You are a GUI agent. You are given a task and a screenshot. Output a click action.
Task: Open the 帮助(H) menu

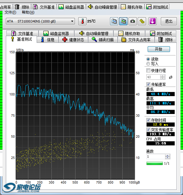28,12
